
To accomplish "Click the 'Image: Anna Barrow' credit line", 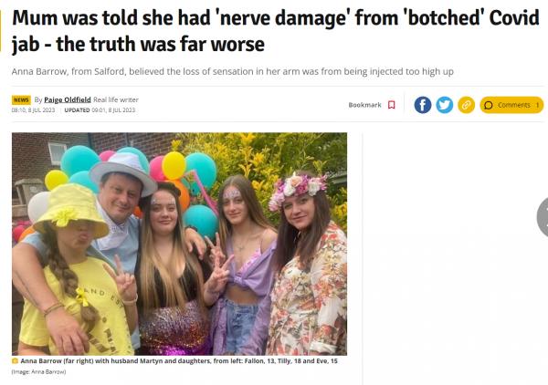I will pos(38,372).
